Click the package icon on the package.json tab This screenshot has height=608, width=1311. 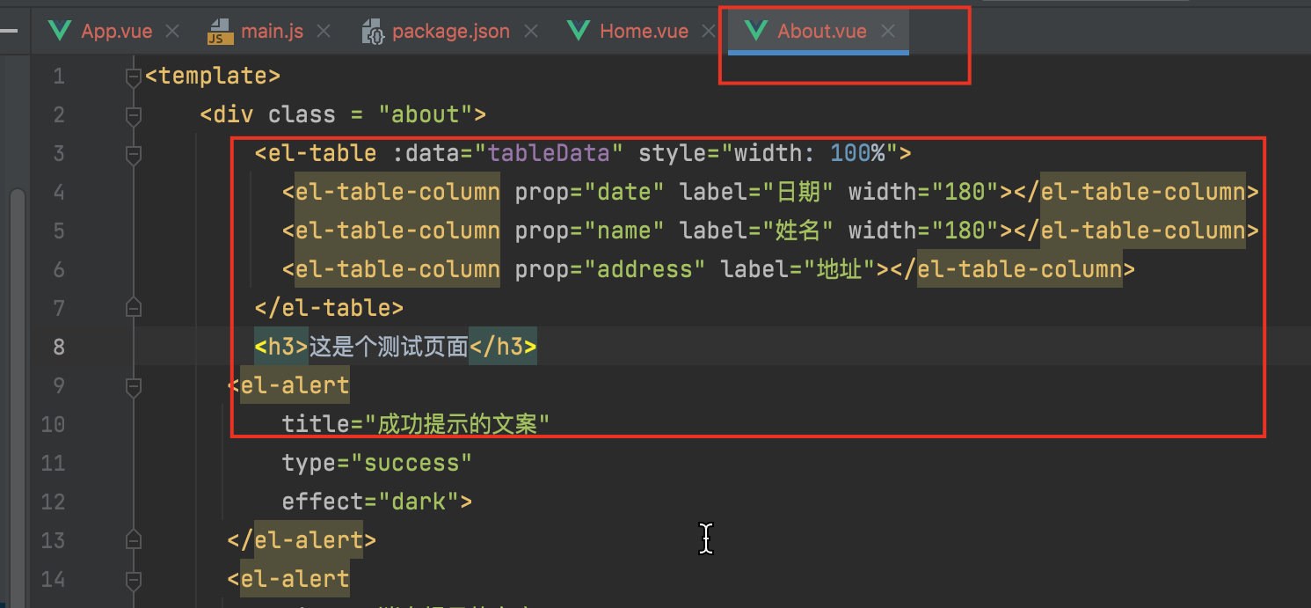tap(373, 31)
